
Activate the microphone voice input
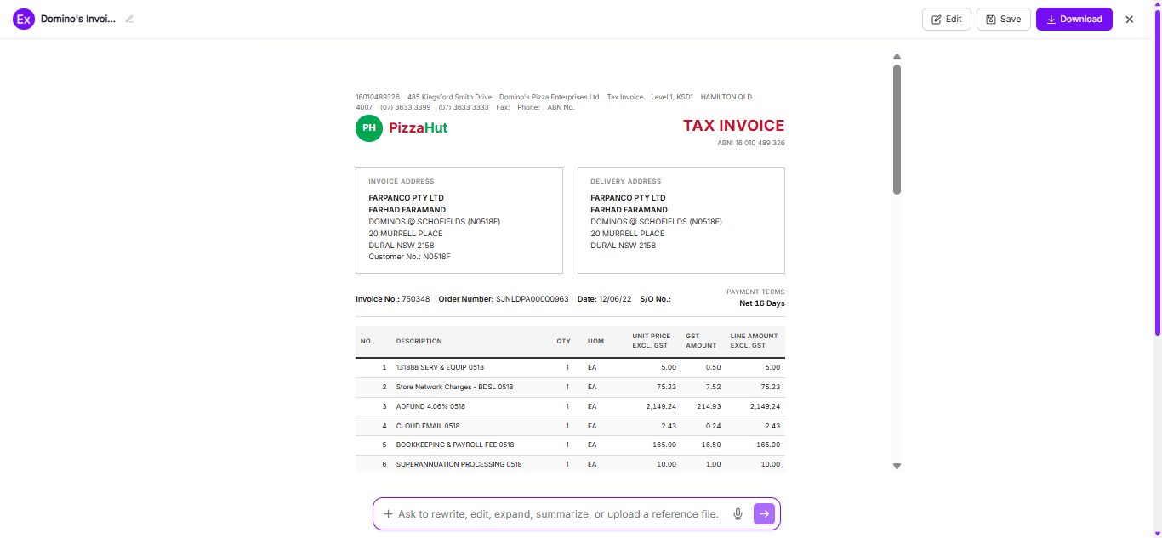point(738,514)
